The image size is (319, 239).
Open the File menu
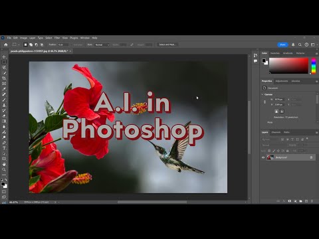click(9, 38)
